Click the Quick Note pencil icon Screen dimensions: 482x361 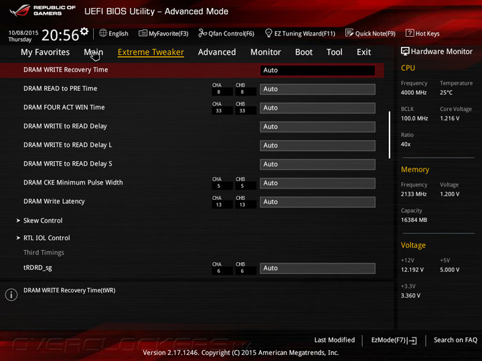(349, 33)
